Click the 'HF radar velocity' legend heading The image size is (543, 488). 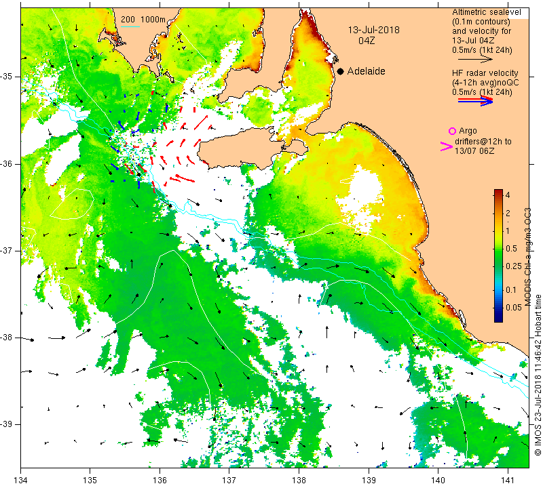[485, 73]
